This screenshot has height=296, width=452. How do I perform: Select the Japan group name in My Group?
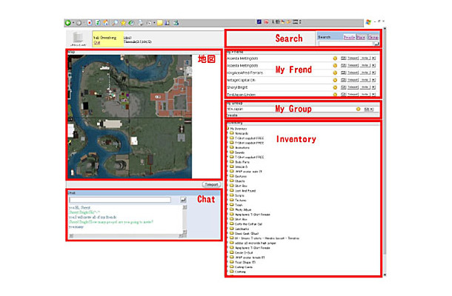click(235, 109)
